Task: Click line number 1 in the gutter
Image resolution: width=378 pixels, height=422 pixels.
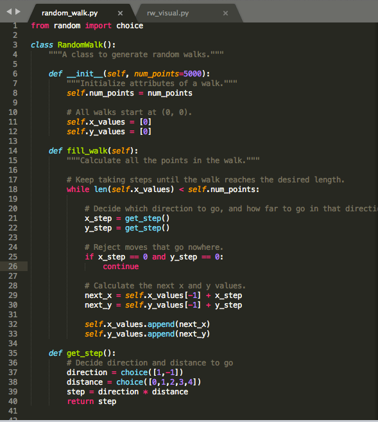Action: point(15,26)
